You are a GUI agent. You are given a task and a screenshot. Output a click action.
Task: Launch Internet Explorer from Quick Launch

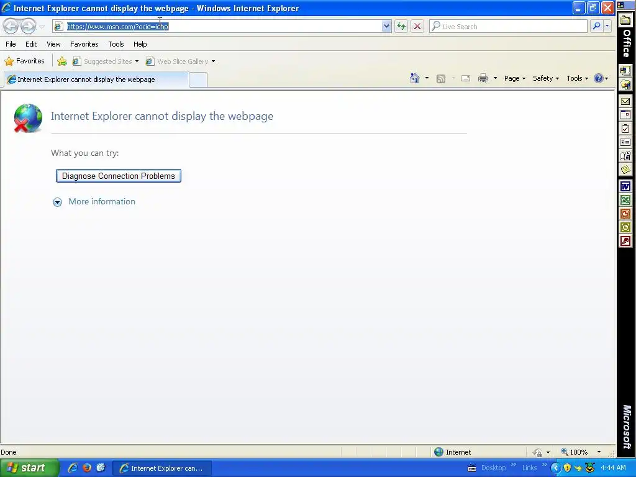[x=73, y=468]
